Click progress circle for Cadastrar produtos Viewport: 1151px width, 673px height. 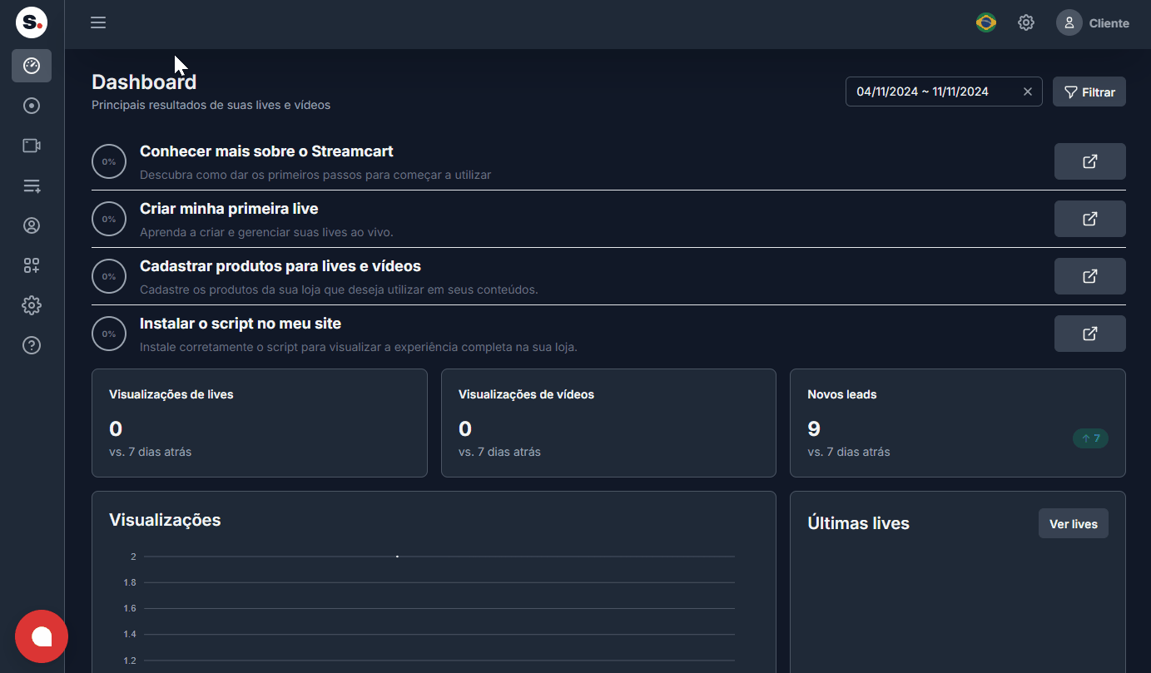109,276
